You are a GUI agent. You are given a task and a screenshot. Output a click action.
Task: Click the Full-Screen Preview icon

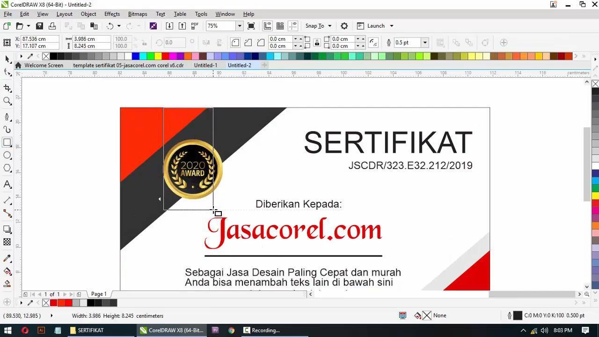(251, 26)
